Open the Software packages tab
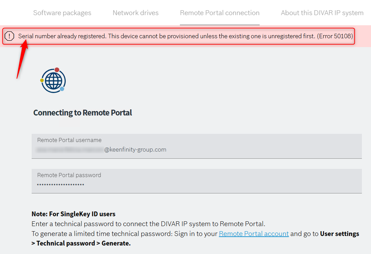This screenshot has height=254, width=371. (x=62, y=13)
